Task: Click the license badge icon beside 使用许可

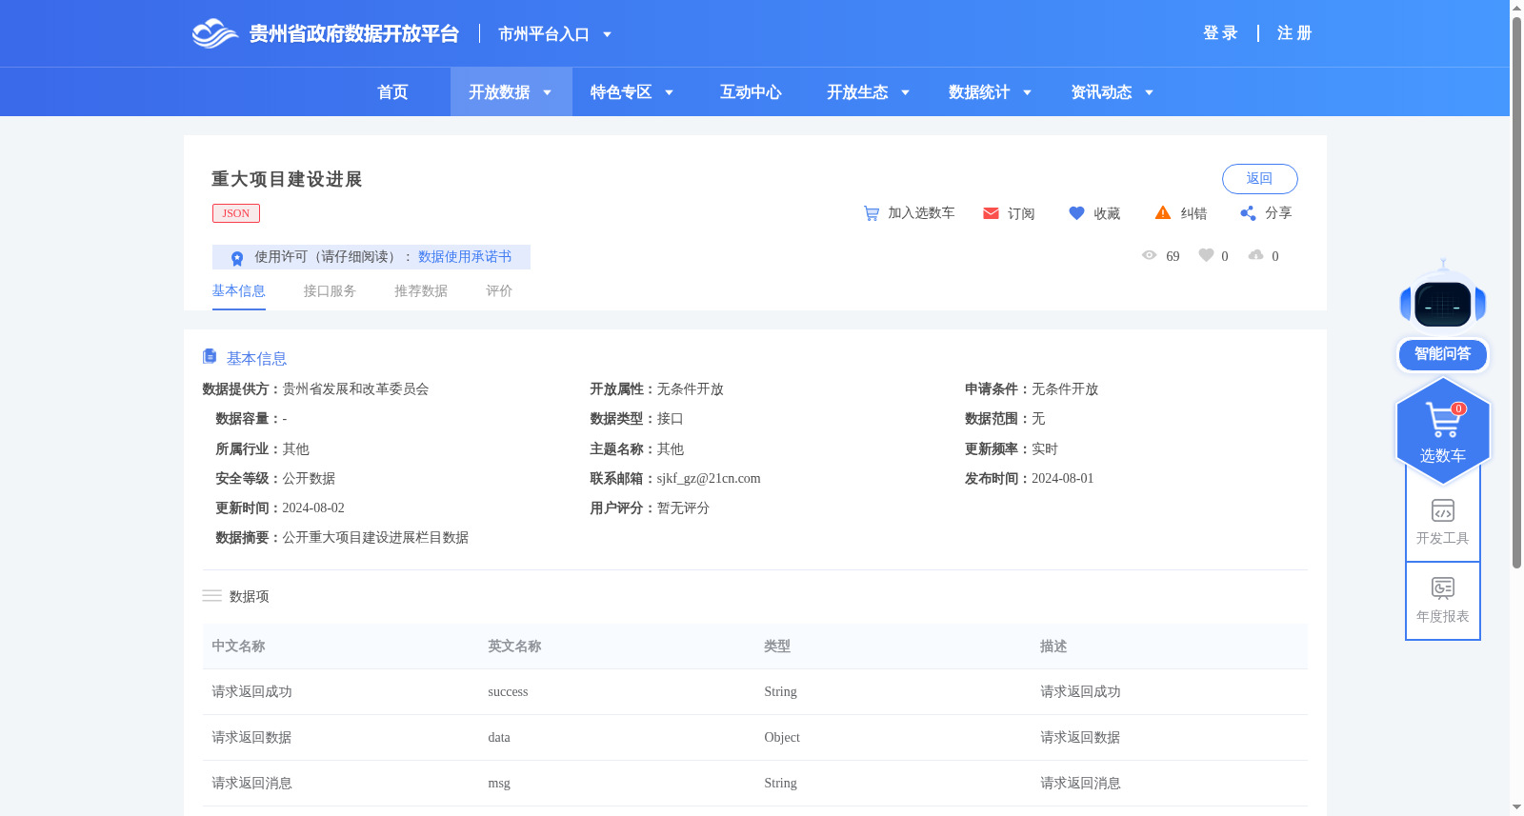Action: [x=237, y=258]
